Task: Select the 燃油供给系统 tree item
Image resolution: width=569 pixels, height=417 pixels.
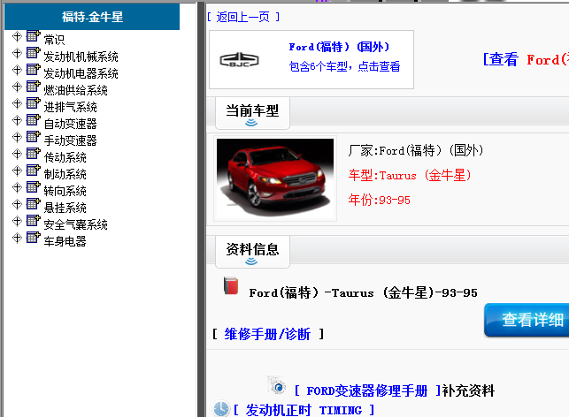Action: (x=75, y=90)
